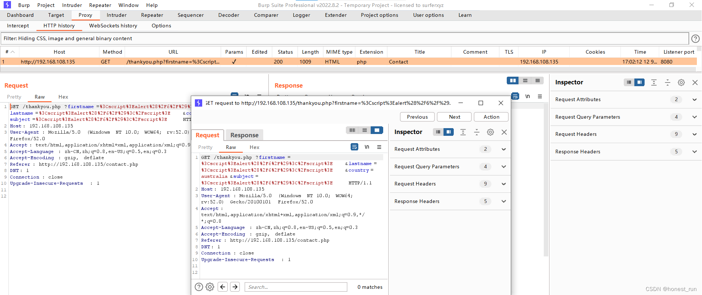The height and width of the screenshot is (295, 702).
Task: Open popup Inspector settings gear
Action: coord(490,132)
